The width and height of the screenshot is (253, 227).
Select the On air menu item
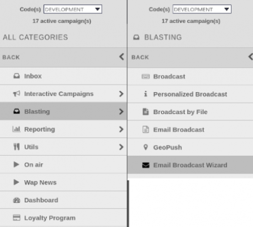tap(63, 165)
